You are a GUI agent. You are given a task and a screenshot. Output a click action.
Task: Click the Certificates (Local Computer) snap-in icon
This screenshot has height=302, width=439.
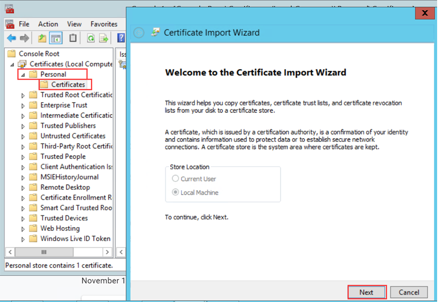coord(22,64)
